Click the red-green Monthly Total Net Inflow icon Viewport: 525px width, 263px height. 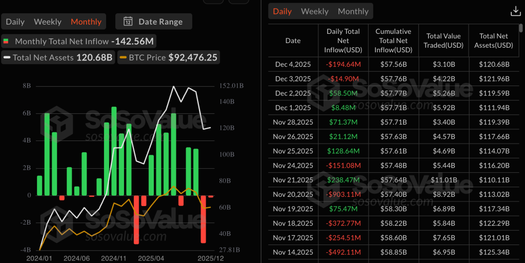6,41
